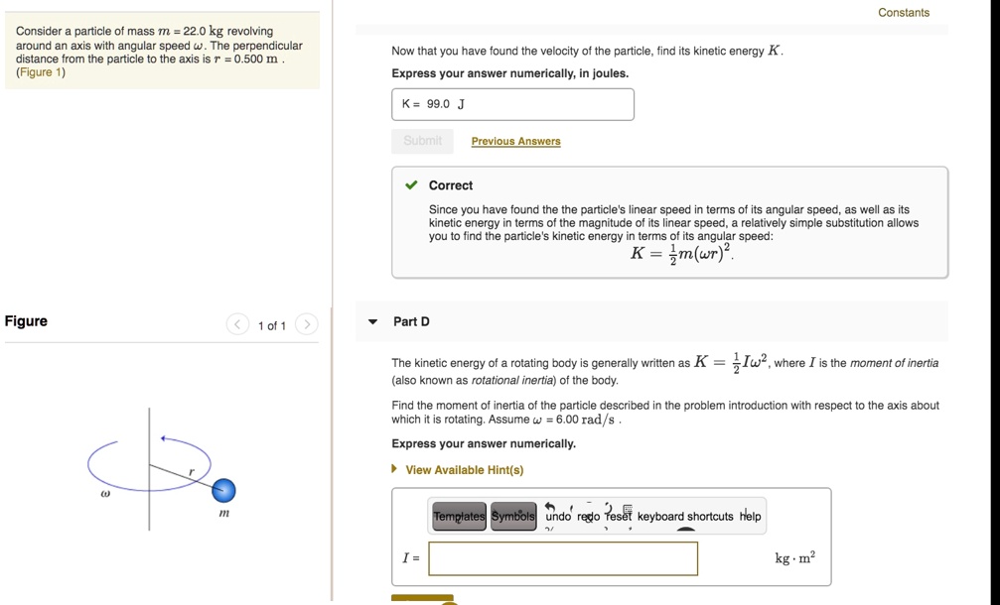This screenshot has height=605, width=1000.
Task: Click the Part D header
Action: pos(412,320)
